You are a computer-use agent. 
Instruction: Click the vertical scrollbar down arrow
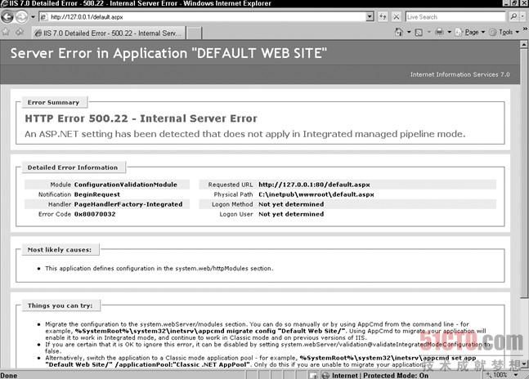(x=524, y=363)
